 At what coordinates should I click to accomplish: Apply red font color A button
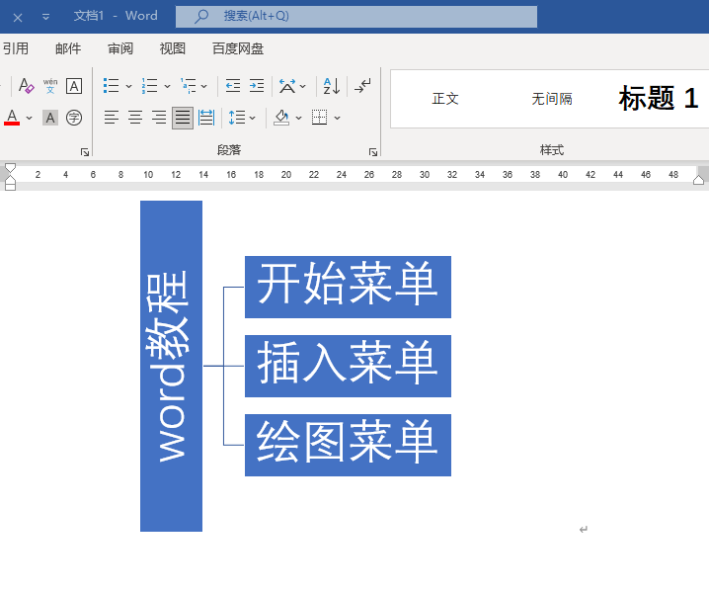[12, 118]
